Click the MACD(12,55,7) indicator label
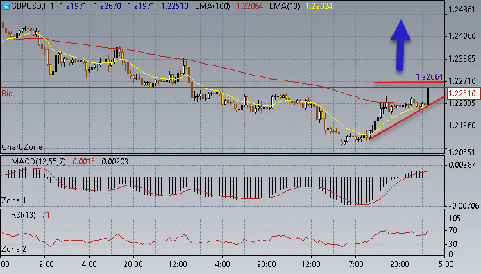481x274 pixels. point(38,162)
